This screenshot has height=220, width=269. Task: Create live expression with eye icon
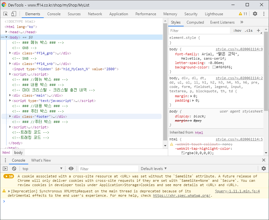(x=71, y=168)
